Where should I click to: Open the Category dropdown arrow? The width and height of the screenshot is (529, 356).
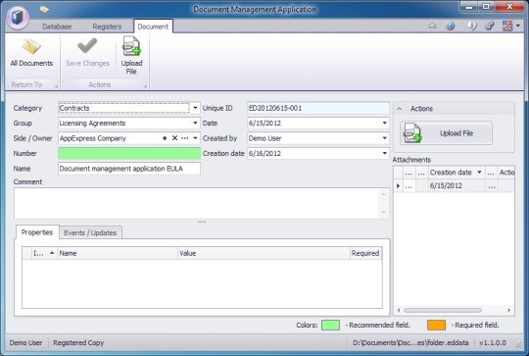click(x=195, y=108)
